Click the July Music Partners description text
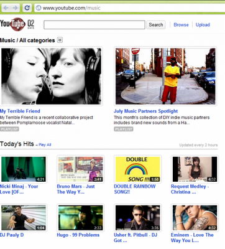Image resolution: width=225 pixels, height=249 pixels. [x=162, y=120]
